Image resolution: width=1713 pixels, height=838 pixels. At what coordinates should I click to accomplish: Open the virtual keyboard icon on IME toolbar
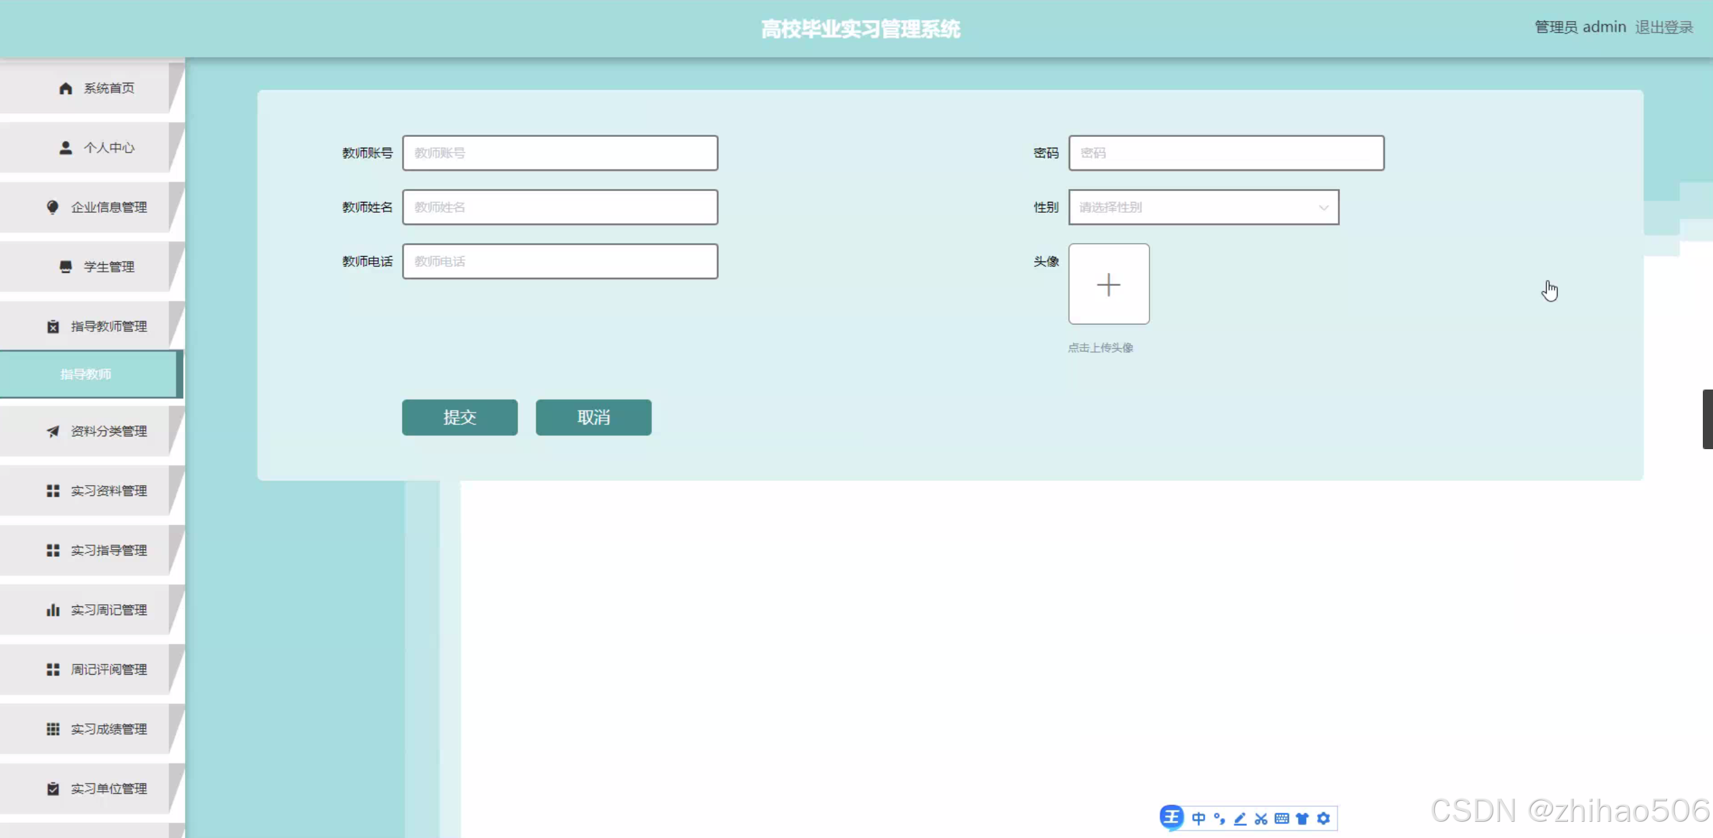(x=1282, y=818)
